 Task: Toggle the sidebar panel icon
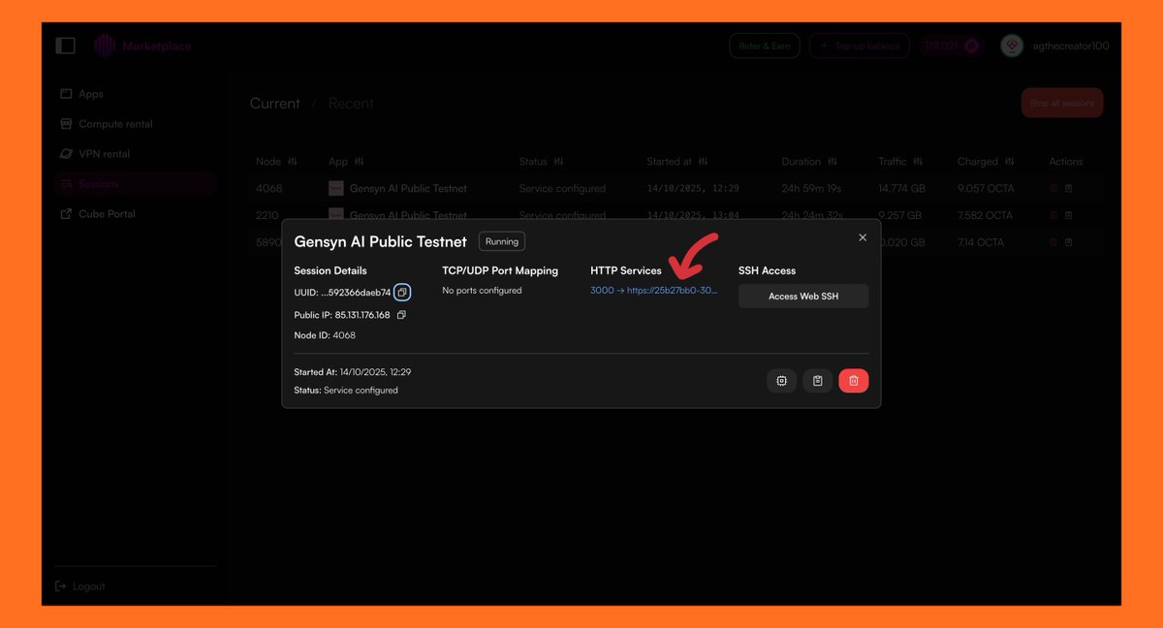[x=65, y=46]
